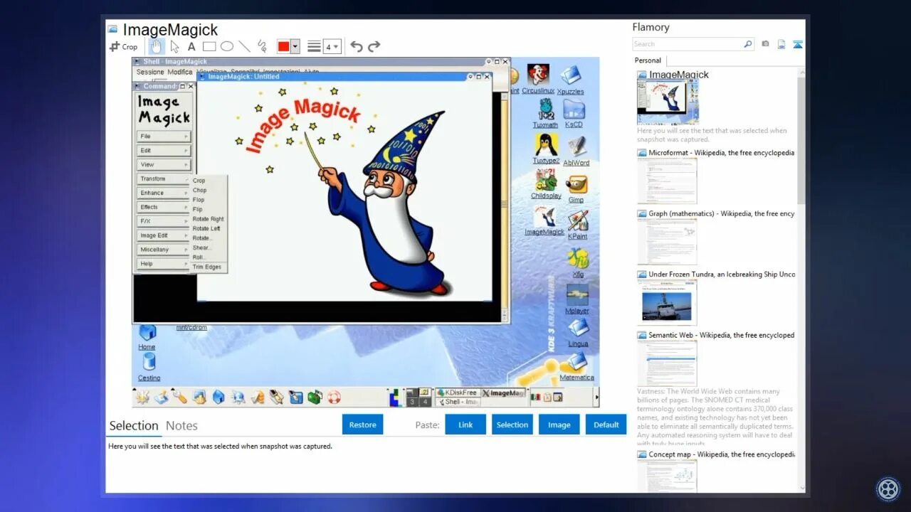Open the File menu in ImageMagick command panel
The width and height of the screenshot is (911, 512).
[x=164, y=137]
